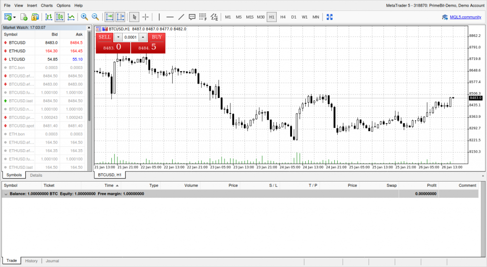This screenshot has height=267, width=487.
Task: Collapse the Balance summary row expander
Action: pyautogui.click(x=6, y=194)
